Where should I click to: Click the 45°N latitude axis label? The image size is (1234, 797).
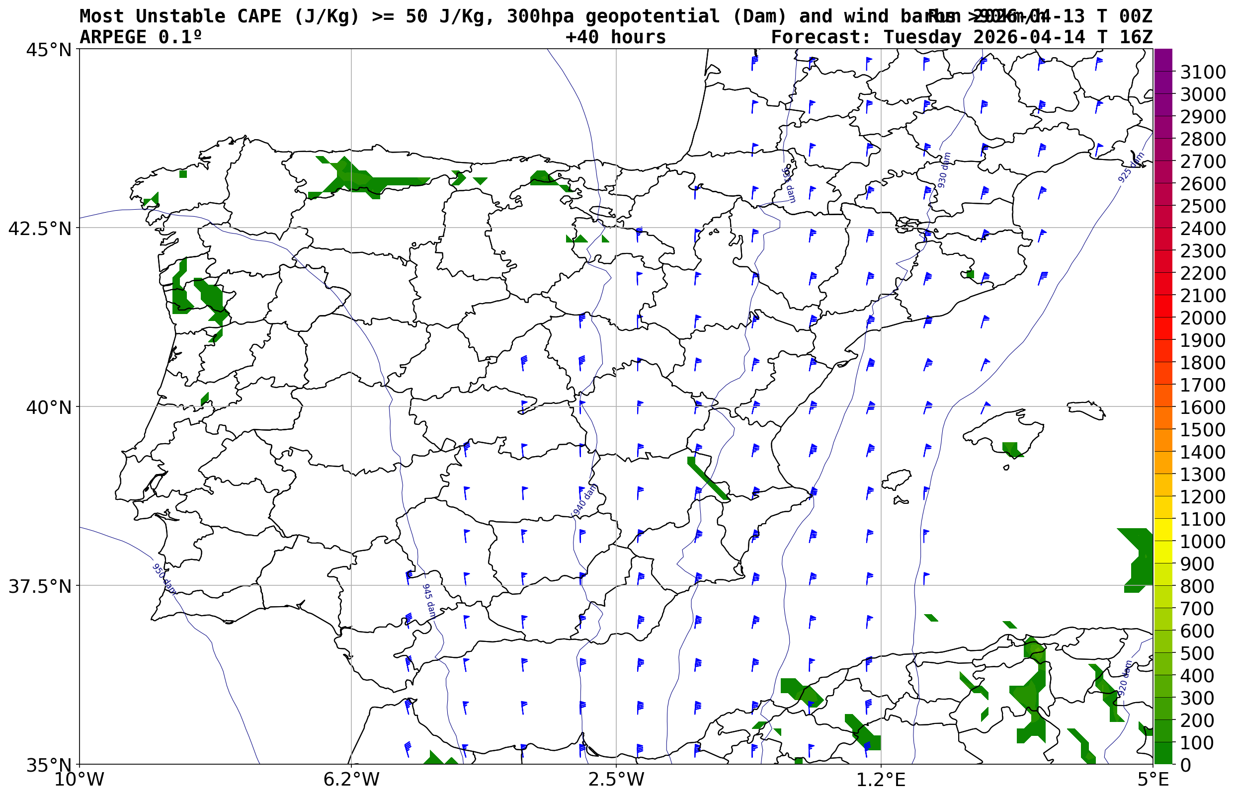pyautogui.click(x=49, y=50)
